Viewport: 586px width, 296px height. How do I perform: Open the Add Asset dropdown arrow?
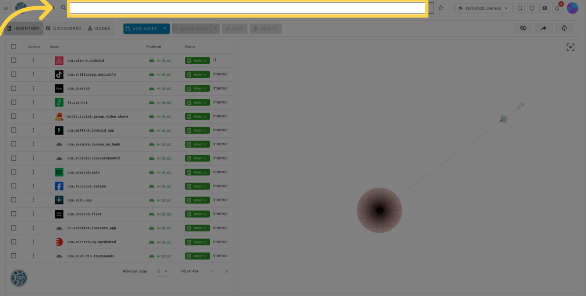pos(165,29)
